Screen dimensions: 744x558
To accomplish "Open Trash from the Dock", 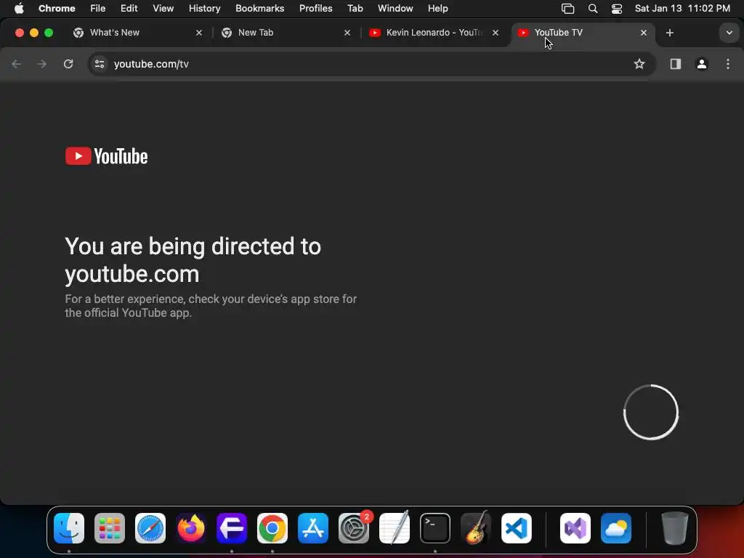I will coord(675,528).
